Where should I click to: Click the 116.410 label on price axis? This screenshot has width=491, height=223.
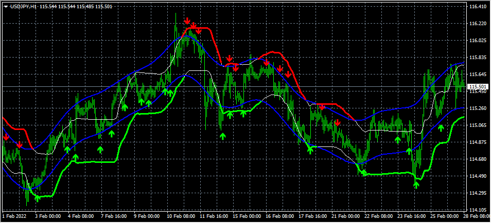(x=478, y=7)
